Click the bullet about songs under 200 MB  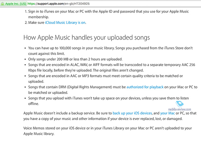tap(75, 59)
